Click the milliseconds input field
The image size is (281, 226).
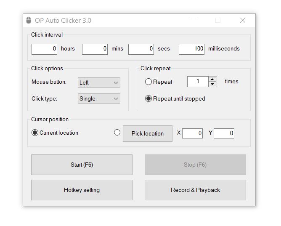pos(191,49)
